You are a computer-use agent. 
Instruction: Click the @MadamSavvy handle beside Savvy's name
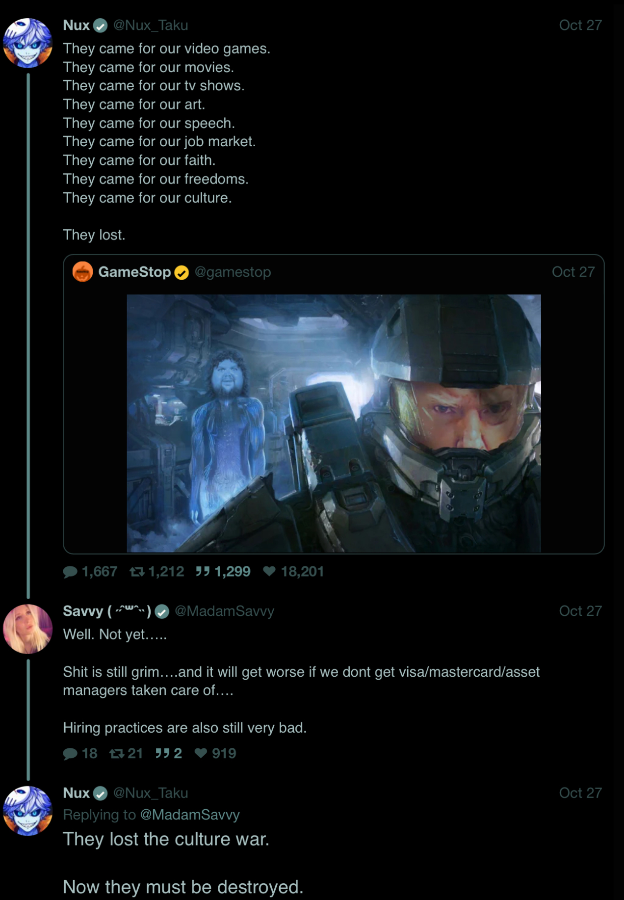pos(224,611)
